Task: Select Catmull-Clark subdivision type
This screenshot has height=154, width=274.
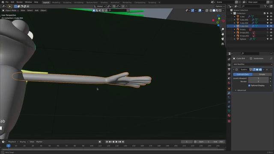Action: point(243,74)
